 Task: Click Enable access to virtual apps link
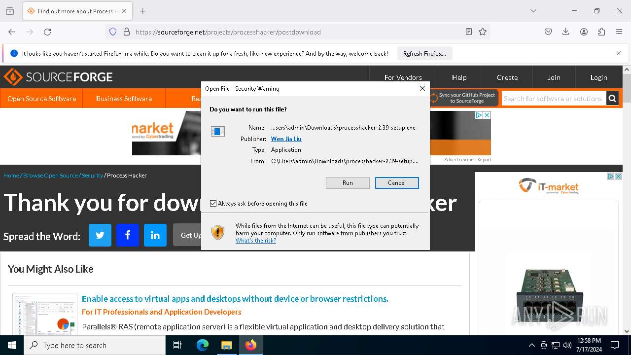coord(235,299)
